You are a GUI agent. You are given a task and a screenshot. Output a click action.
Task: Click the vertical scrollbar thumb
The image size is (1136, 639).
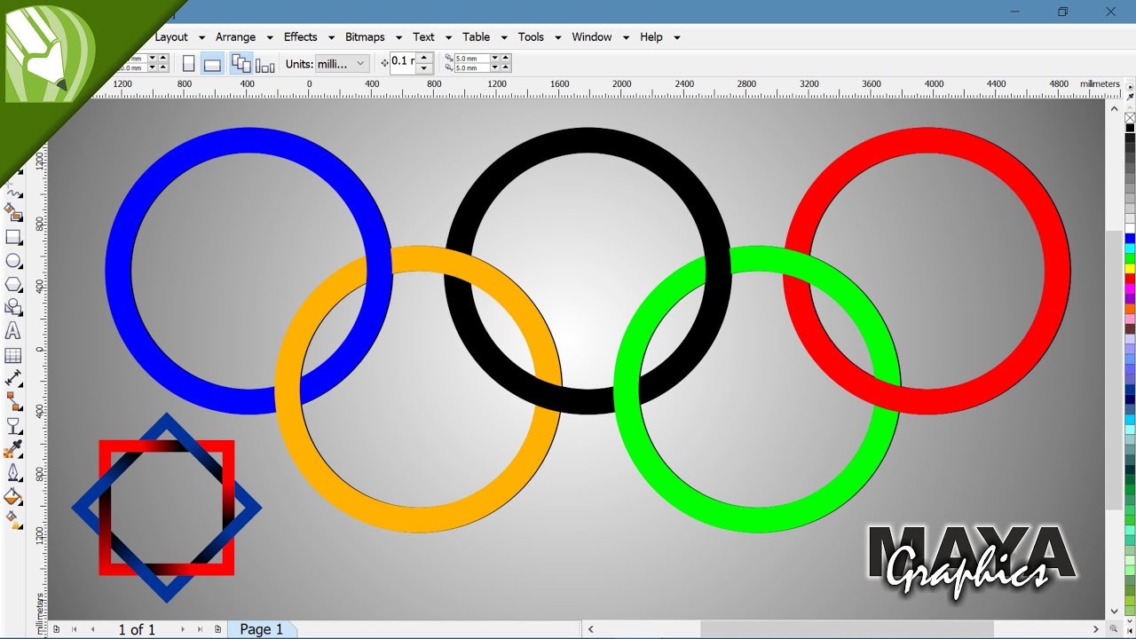pyautogui.click(x=1114, y=370)
